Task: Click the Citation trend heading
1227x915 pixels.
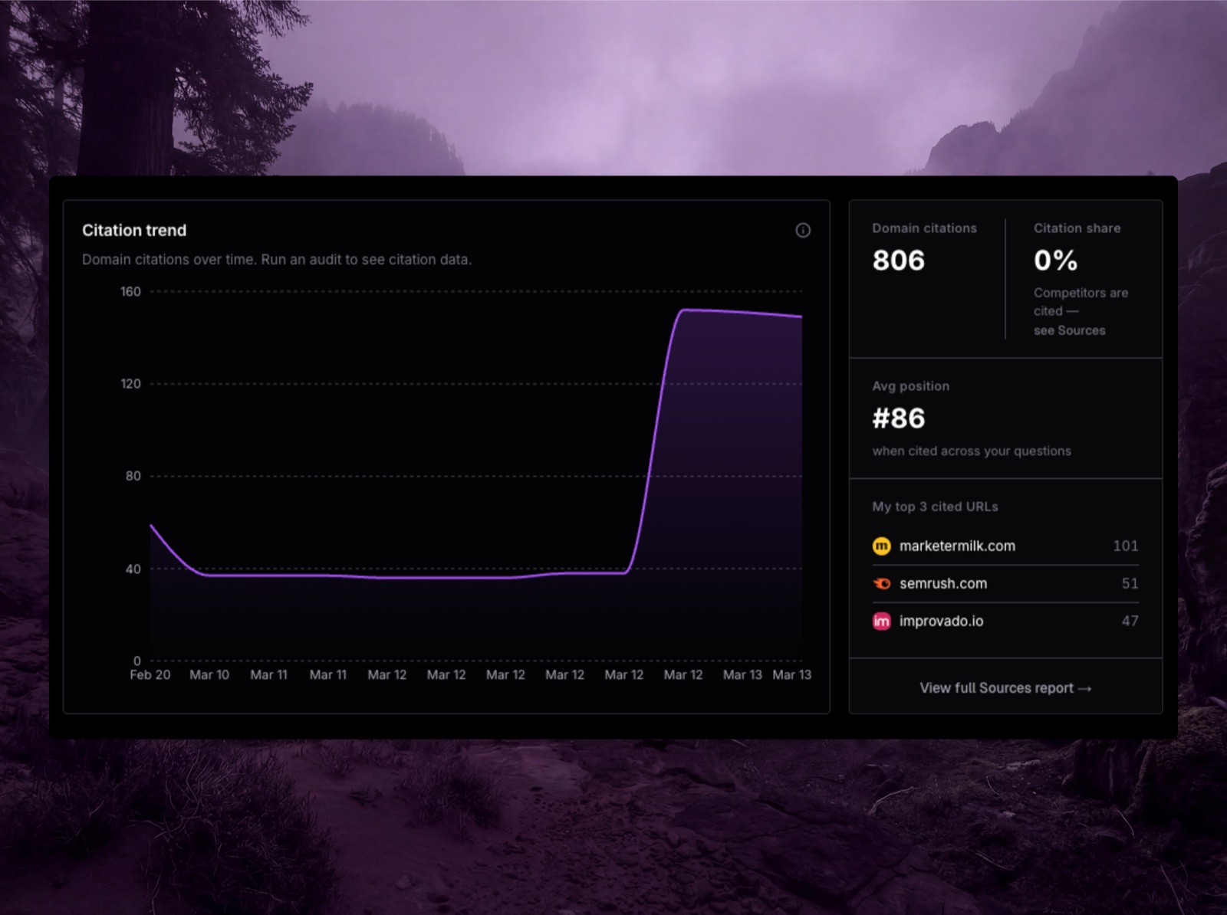Action: pyautogui.click(x=134, y=230)
